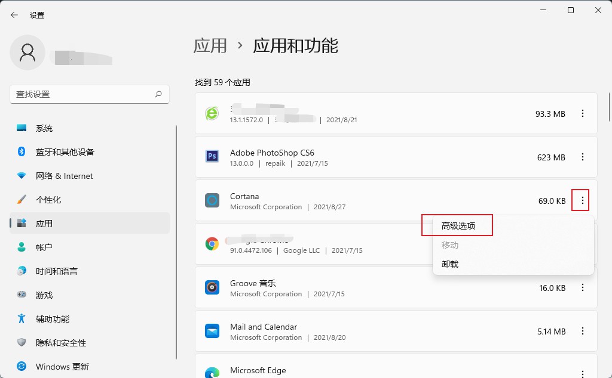Click the Groove 音乐 app icon

click(x=212, y=288)
